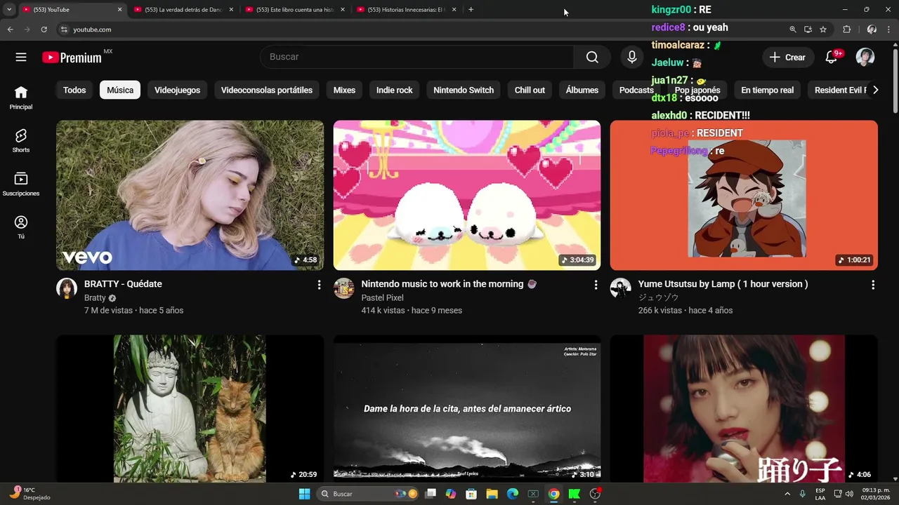The width and height of the screenshot is (899, 505).
Task: Click the YouTube search input field
Action: [x=417, y=58]
